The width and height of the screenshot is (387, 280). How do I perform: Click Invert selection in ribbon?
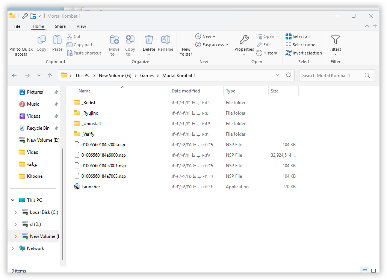[x=304, y=53]
